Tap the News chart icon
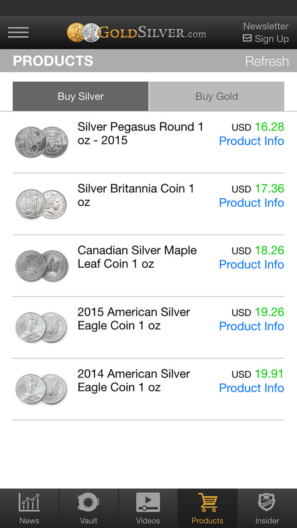The width and height of the screenshot is (297, 528). click(x=29, y=502)
